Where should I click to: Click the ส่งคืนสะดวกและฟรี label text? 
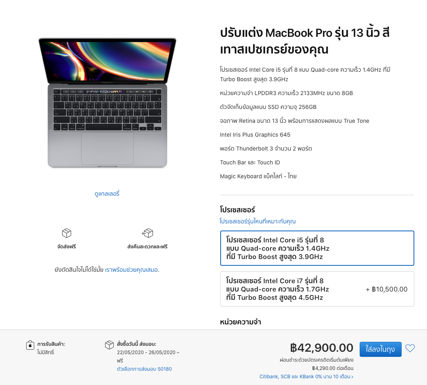click(x=147, y=247)
